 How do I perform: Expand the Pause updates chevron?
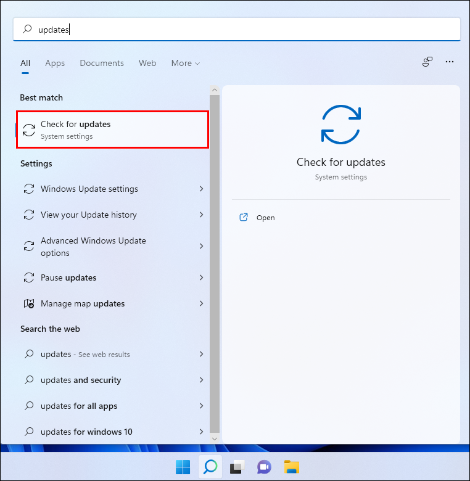click(x=201, y=277)
